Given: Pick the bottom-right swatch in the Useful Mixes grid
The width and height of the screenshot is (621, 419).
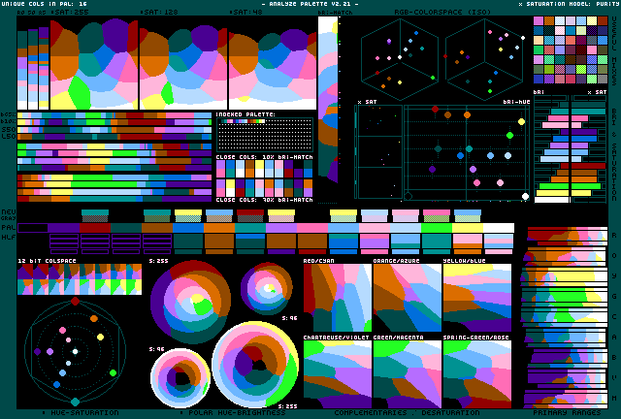Looking at the screenshot, I should pos(603,79).
